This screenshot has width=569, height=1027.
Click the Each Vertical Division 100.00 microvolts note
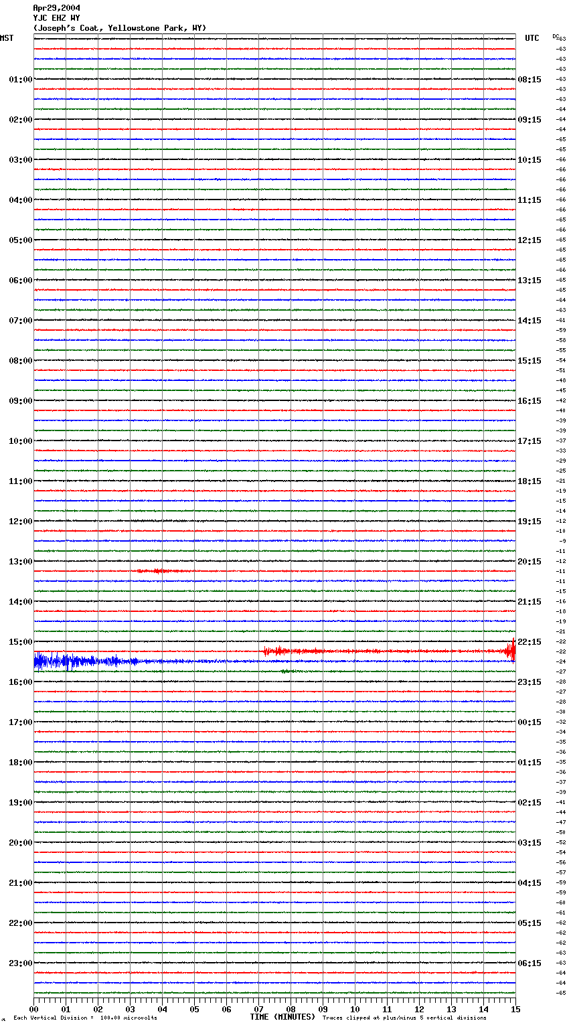coord(85,1018)
